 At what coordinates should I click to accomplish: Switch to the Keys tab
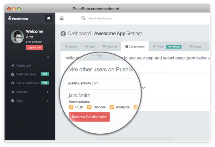[90, 47]
